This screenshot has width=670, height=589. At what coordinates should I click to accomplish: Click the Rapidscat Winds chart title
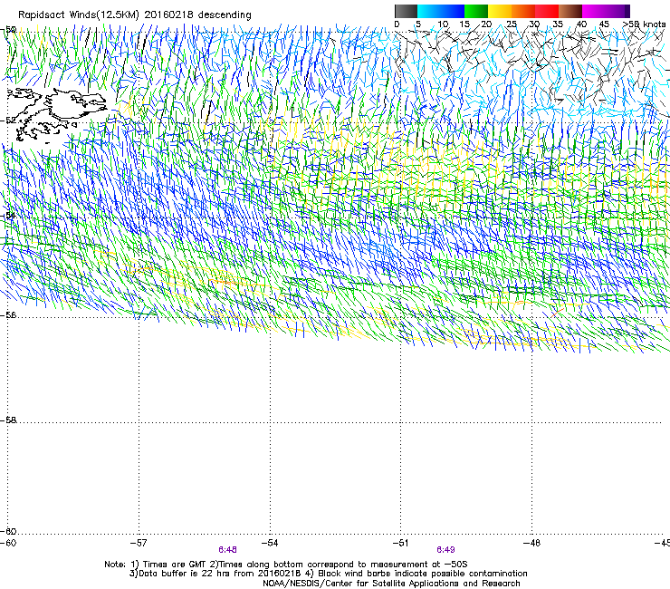[x=135, y=14]
